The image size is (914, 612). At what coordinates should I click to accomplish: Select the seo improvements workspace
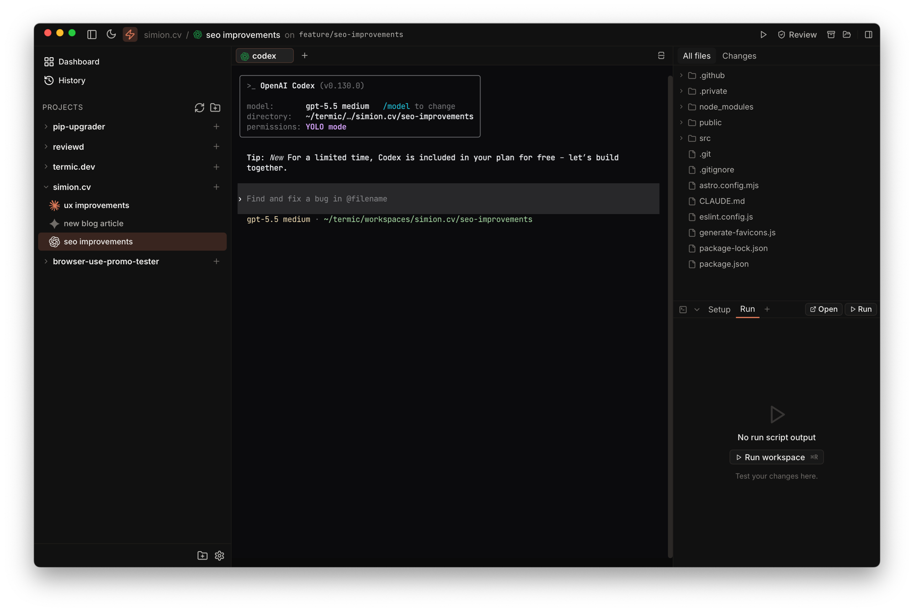point(133,241)
